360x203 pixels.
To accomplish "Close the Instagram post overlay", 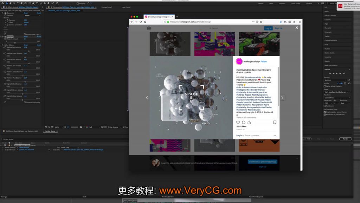I will (297, 28).
